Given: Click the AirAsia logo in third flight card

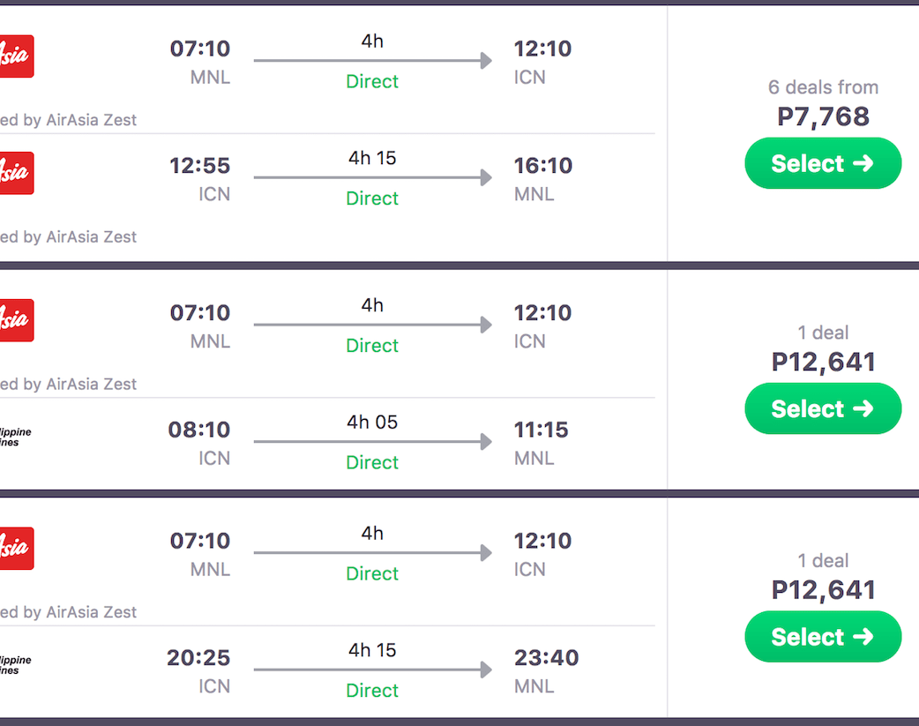Looking at the screenshot, I should [15, 548].
